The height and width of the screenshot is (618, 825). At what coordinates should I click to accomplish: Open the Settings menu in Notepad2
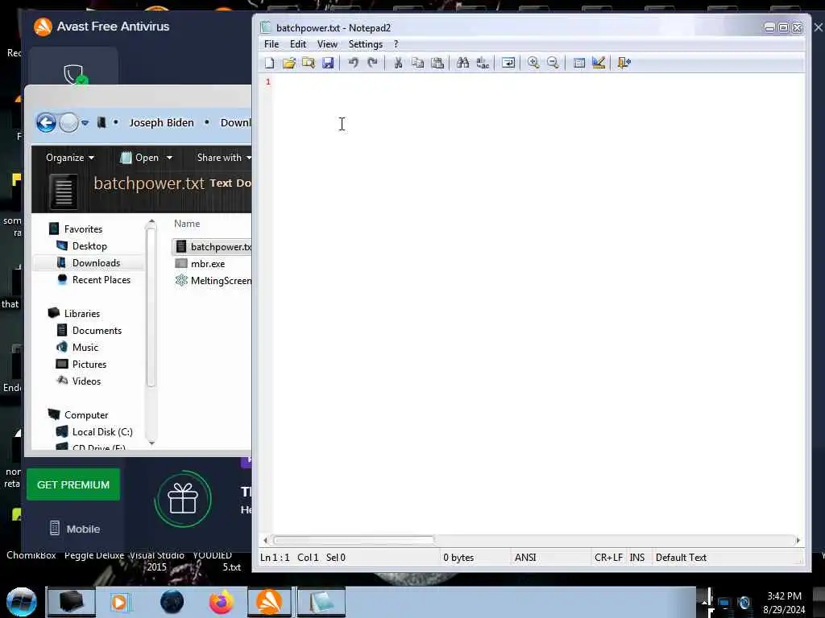(x=366, y=44)
